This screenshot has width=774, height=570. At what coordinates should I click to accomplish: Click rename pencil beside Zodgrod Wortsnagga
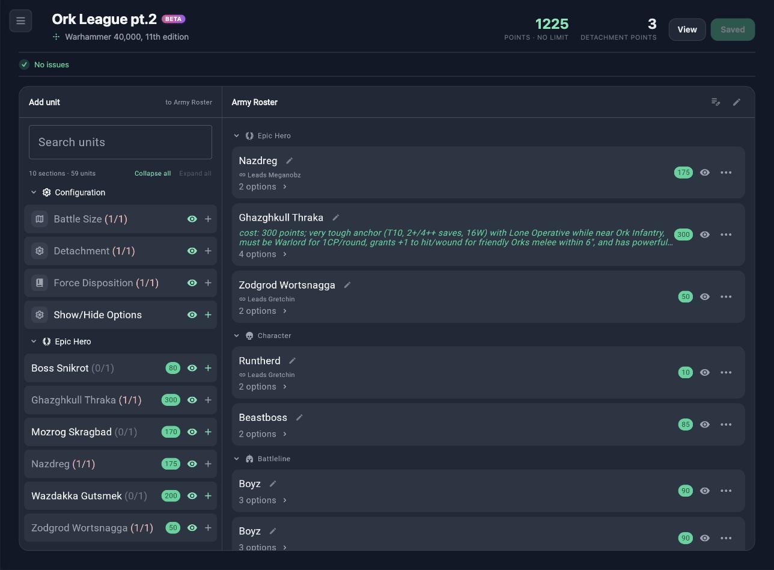tap(347, 285)
